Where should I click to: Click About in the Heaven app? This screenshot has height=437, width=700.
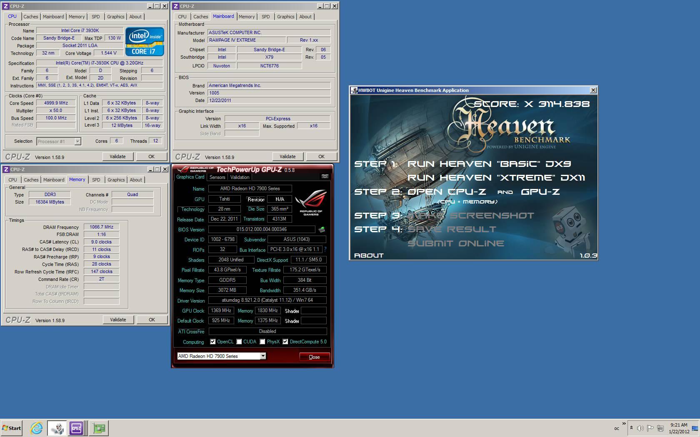coord(369,256)
